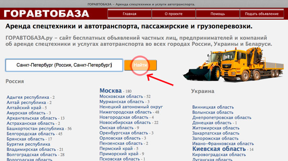Screen dimensions: 288x161
Task: Open Башкортостан республика listings
Action: pyautogui.click(x=35, y=129)
